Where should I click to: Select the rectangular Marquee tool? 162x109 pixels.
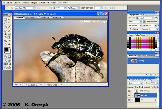point(6,20)
